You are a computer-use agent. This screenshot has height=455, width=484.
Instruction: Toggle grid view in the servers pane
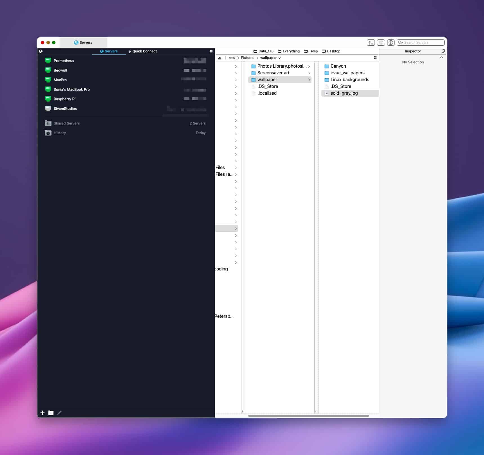coord(211,51)
